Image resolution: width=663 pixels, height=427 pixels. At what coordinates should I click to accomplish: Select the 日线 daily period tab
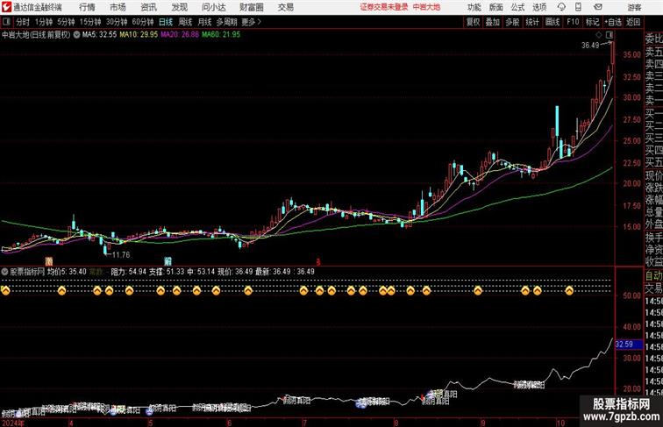(166, 22)
